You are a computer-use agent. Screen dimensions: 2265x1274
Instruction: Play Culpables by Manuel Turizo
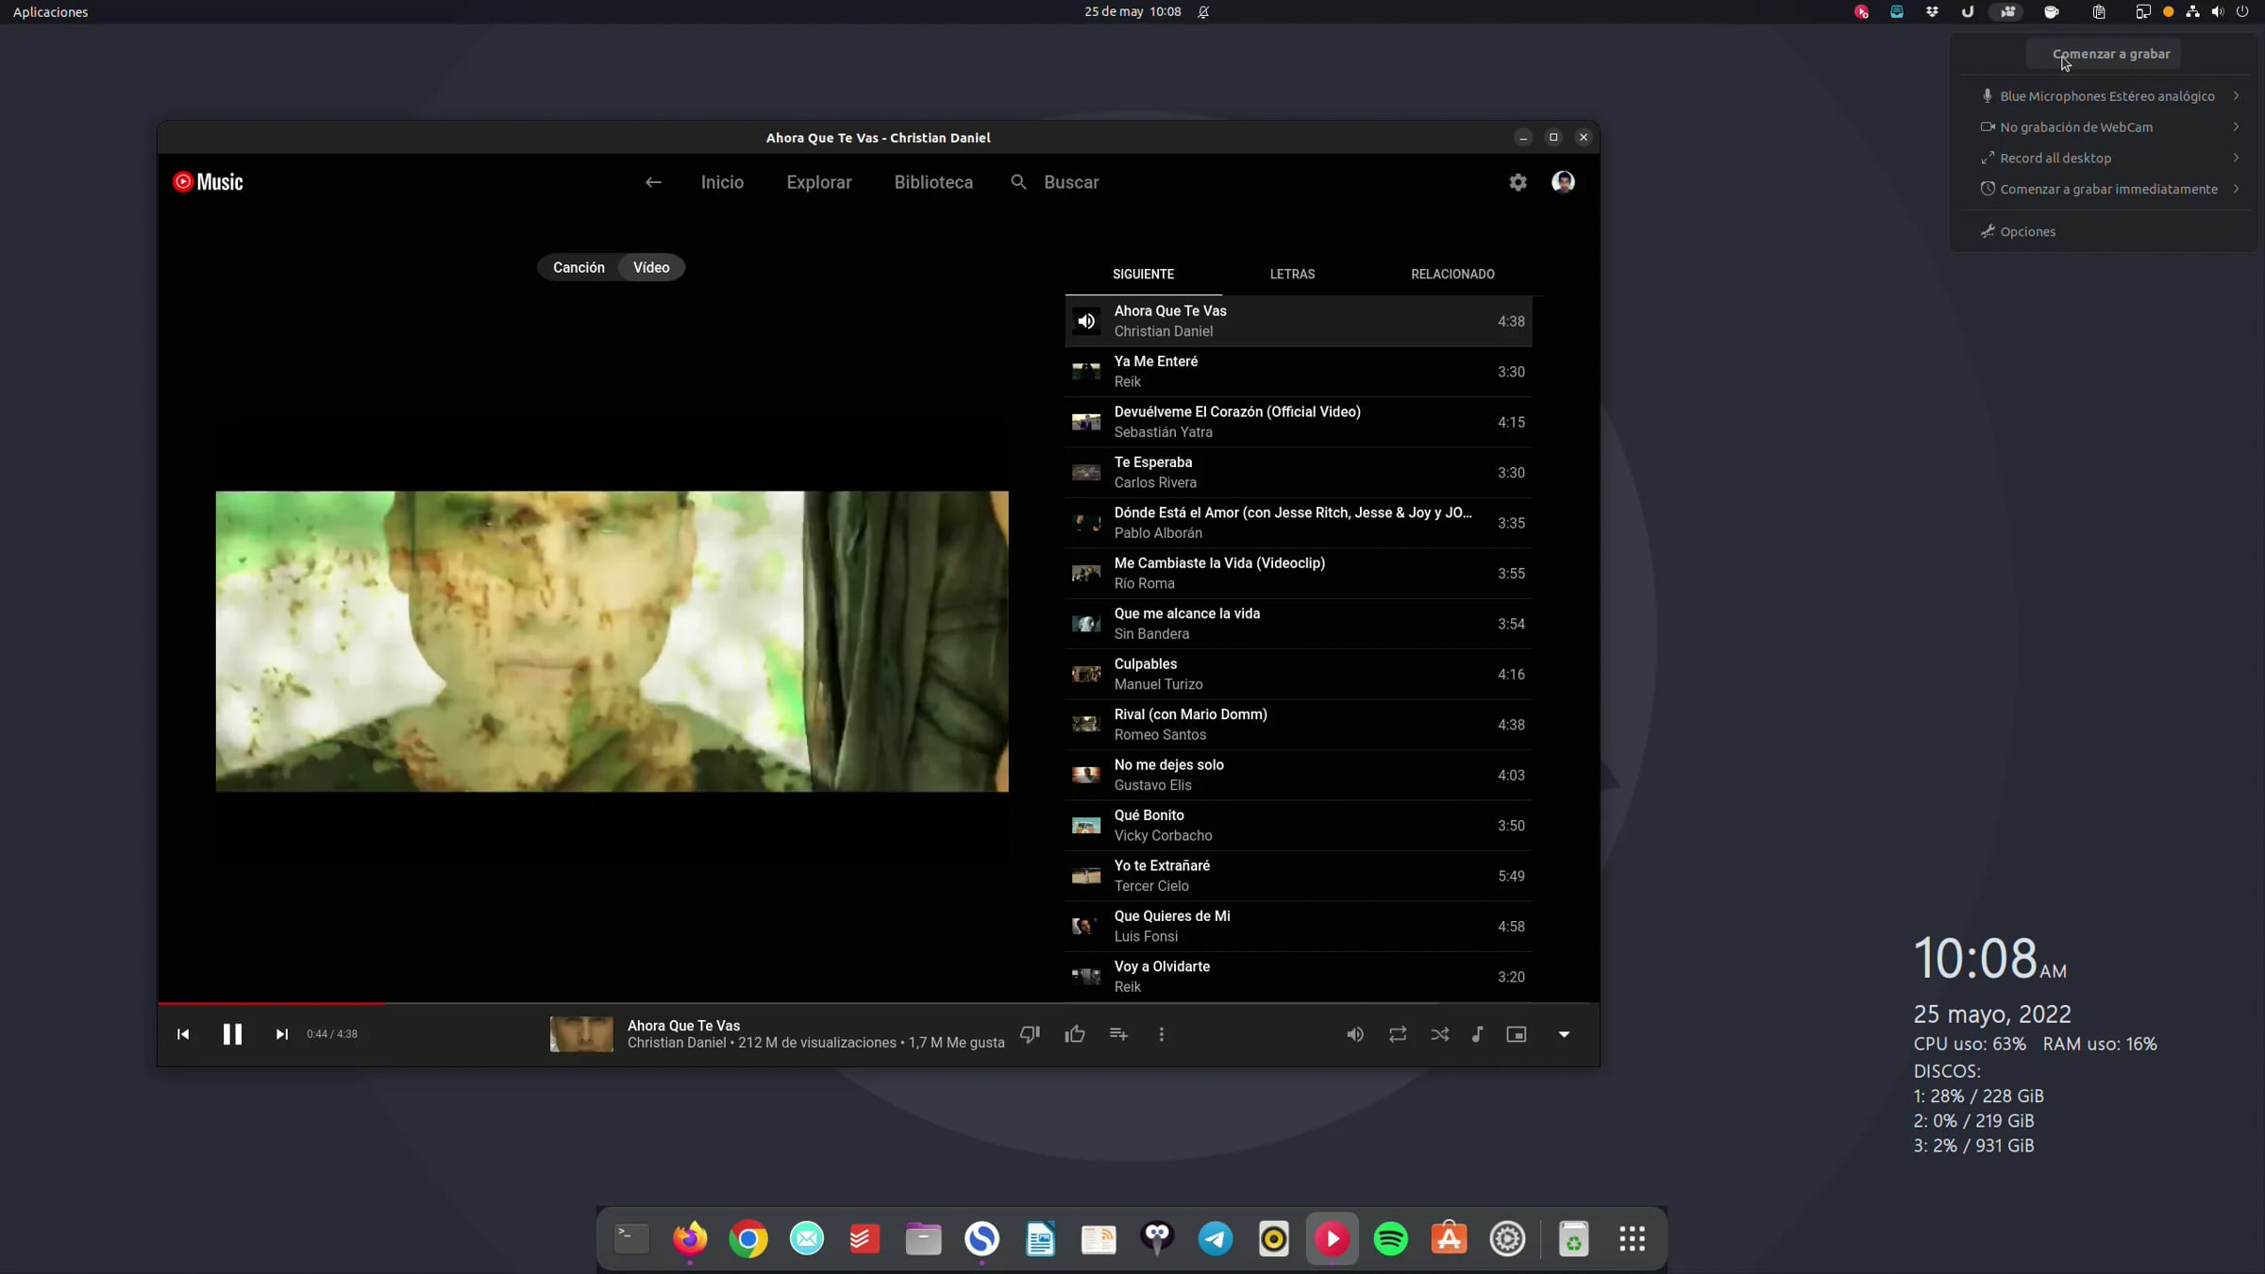1299,675
